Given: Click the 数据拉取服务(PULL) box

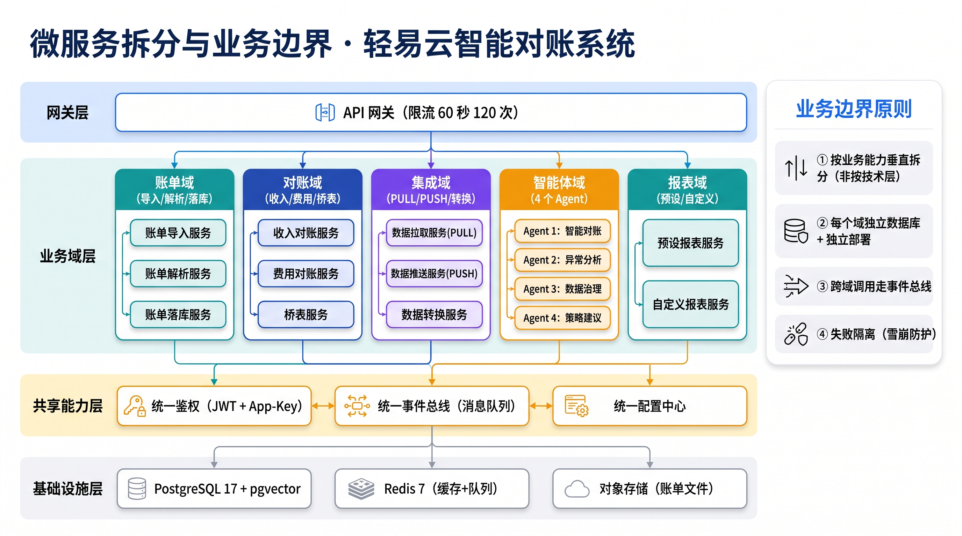Looking at the screenshot, I should tap(434, 233).
